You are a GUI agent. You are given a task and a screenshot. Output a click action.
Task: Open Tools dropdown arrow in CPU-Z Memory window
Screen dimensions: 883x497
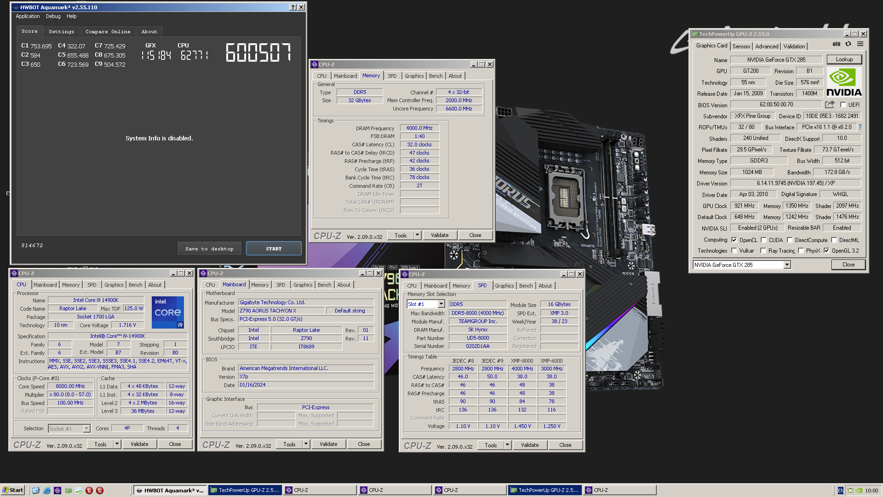click(417, 235)
